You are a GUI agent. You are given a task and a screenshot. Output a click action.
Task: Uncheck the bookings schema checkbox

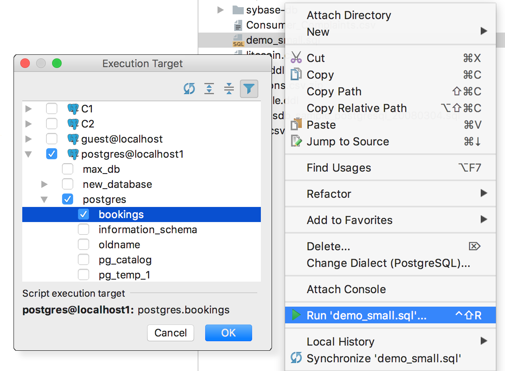coord(84,214)
